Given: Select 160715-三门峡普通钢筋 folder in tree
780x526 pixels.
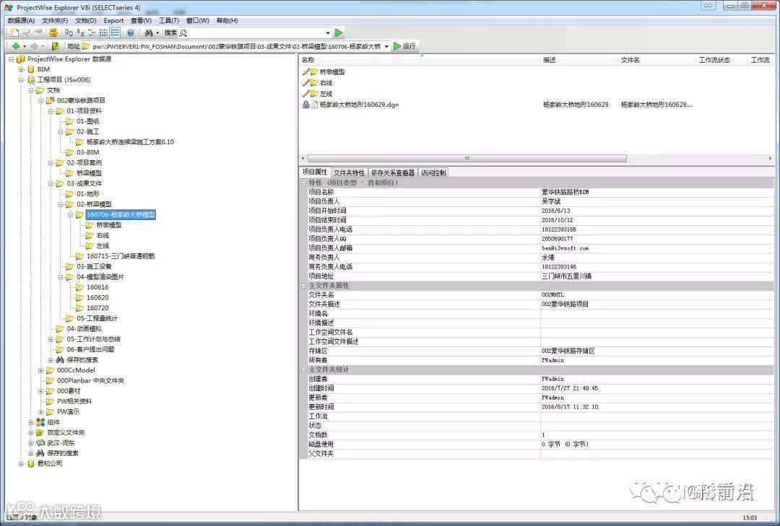Looking at the screenshot, I should [121, 256].
